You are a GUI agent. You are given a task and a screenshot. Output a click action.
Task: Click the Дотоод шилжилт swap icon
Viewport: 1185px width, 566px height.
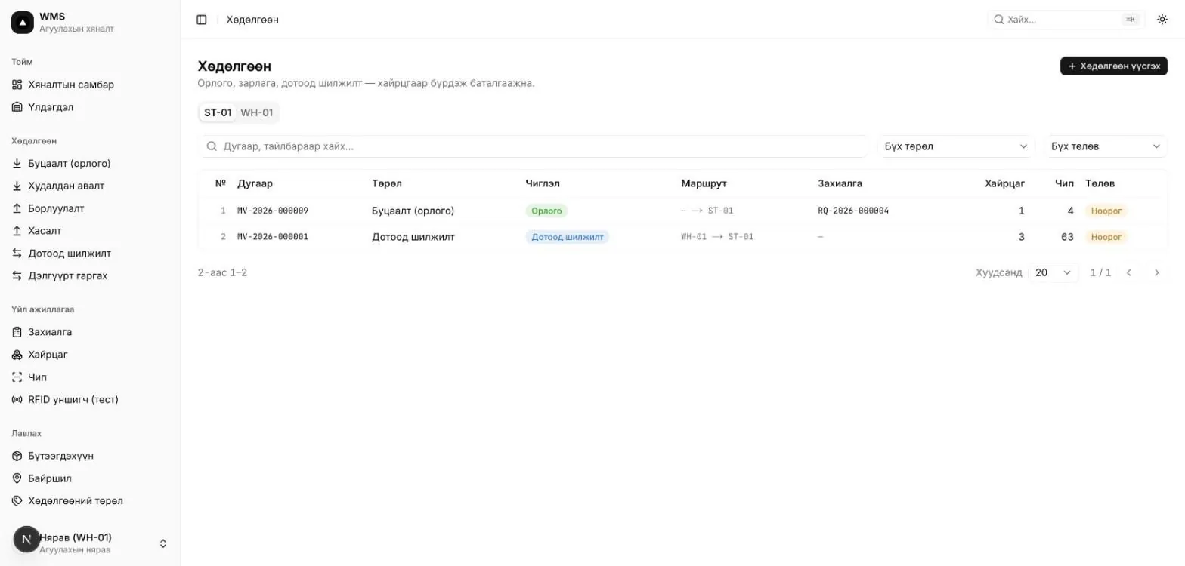pyautogui.click(x=17, y=254)
